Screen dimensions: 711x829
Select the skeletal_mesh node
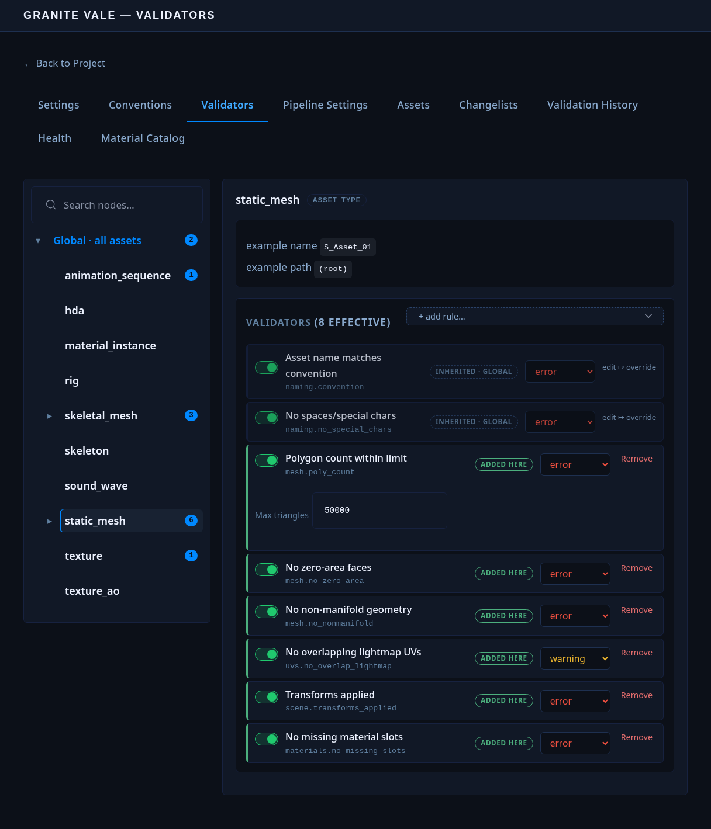pos(101,415)
